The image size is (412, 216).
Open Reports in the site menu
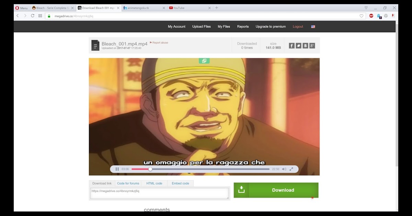[243, 26]
